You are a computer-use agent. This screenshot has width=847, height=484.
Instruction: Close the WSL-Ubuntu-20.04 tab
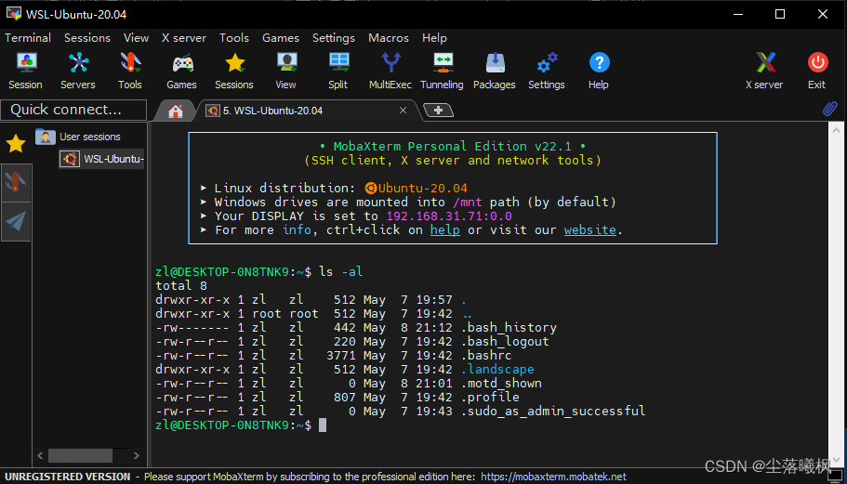403,110
